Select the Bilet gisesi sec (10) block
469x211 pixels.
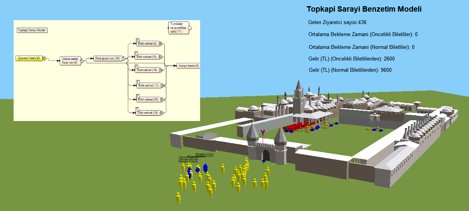coord(108,59)
